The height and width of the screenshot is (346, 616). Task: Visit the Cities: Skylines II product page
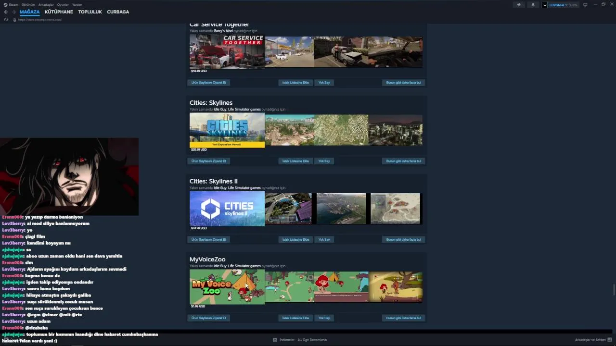click(209, 239)
